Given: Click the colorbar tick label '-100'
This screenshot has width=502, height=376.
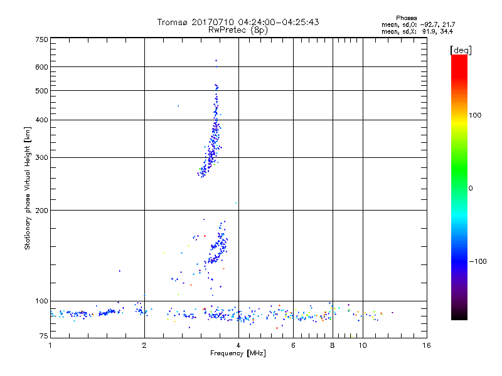Looking at the screenshot, I should point(478,261).
